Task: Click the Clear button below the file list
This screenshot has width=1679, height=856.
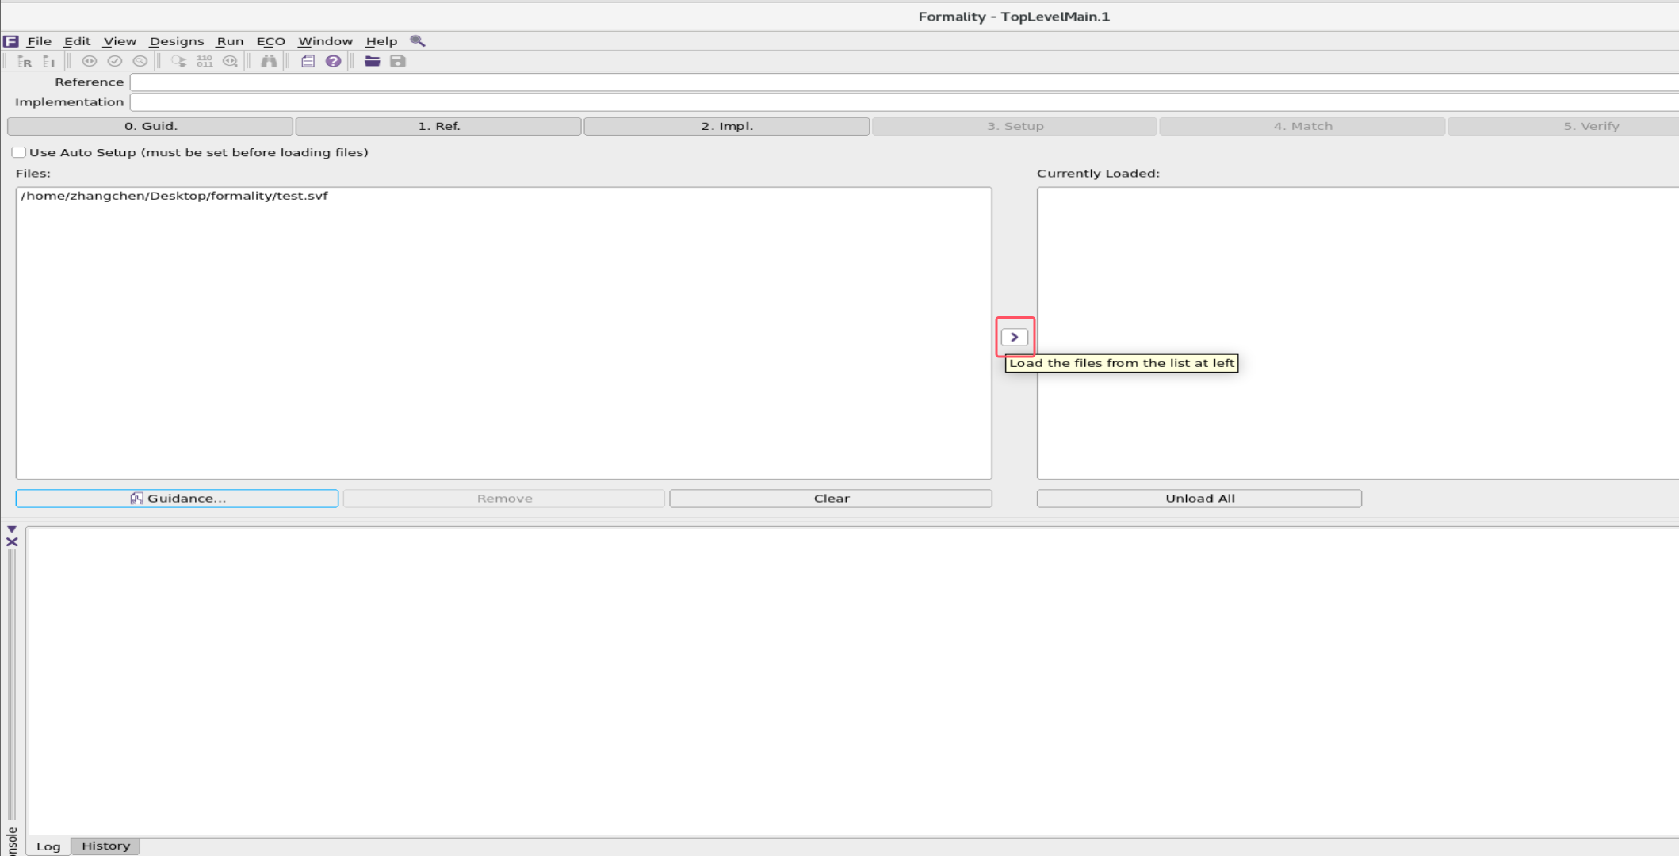Action: tap(830, 499)
